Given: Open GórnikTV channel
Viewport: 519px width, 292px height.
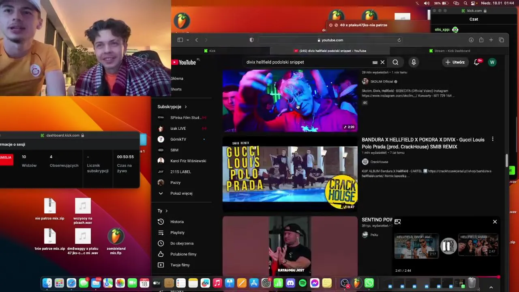Looking at the screenshot, I should tap(178, 139).
